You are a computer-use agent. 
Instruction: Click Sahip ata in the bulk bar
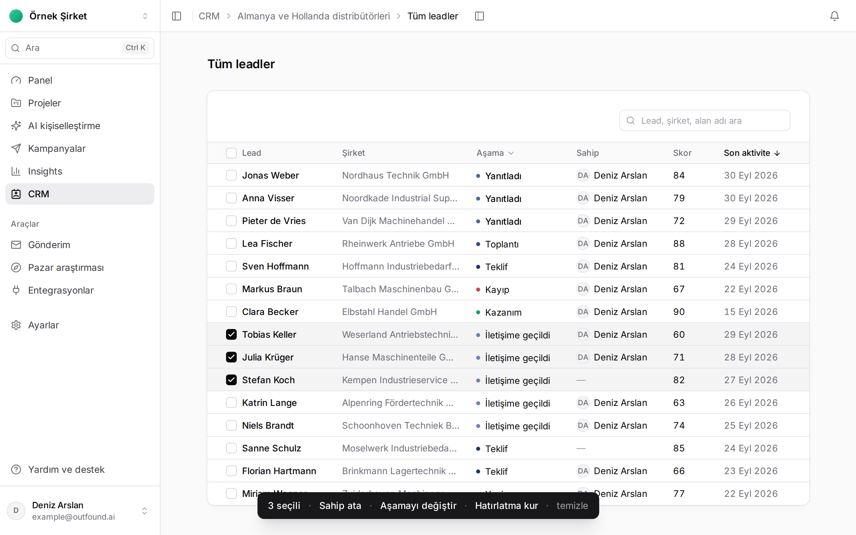point(340,506)
